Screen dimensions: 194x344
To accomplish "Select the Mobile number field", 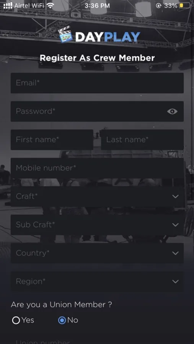I will pos(97,168).
